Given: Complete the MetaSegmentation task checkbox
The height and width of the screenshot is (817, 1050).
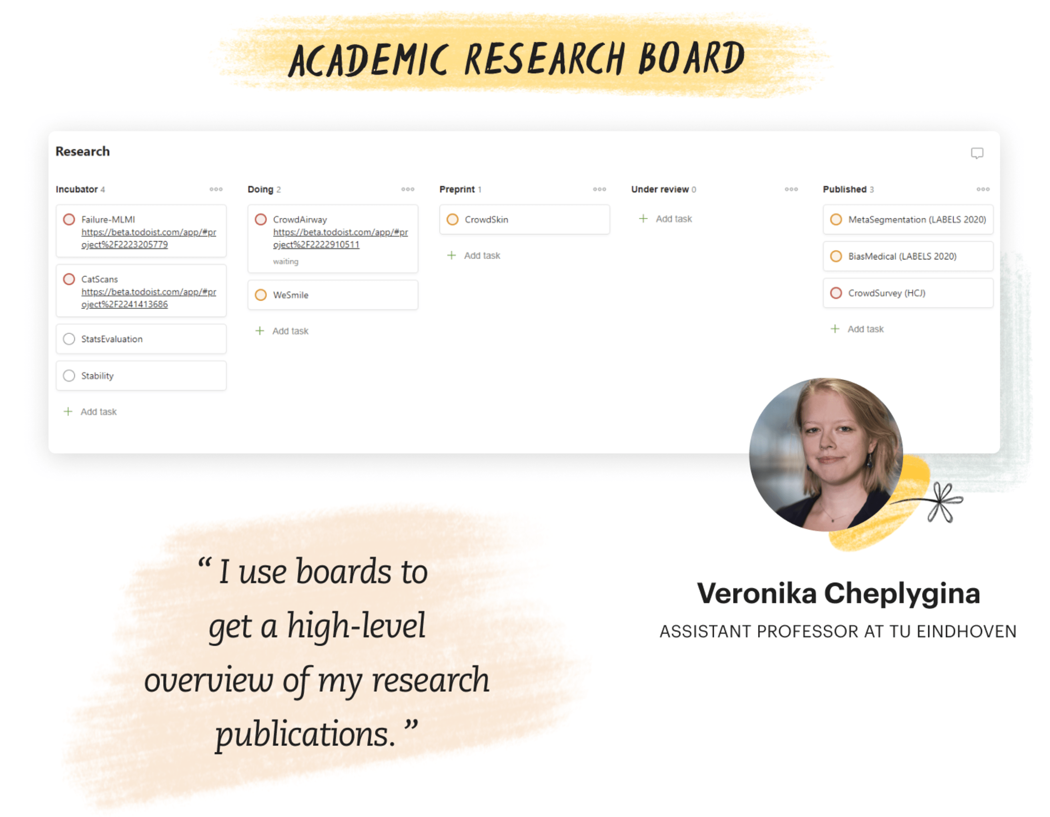Looking at the screenshot, I should point(836,220).
